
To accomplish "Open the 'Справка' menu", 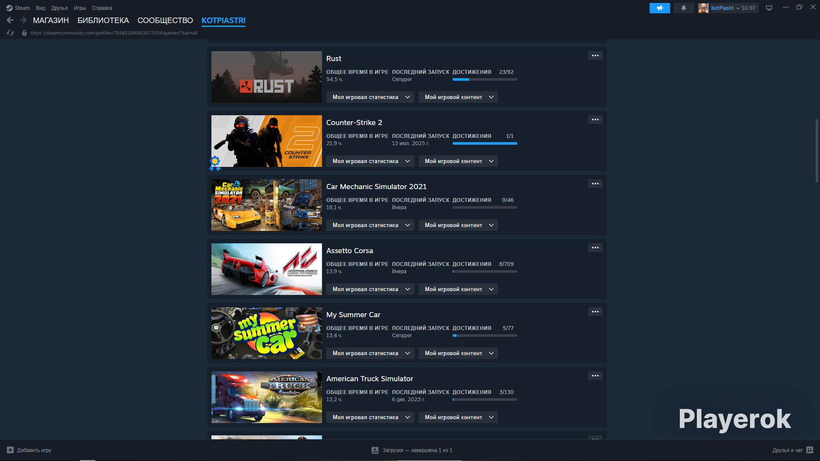I will point(102,8).
